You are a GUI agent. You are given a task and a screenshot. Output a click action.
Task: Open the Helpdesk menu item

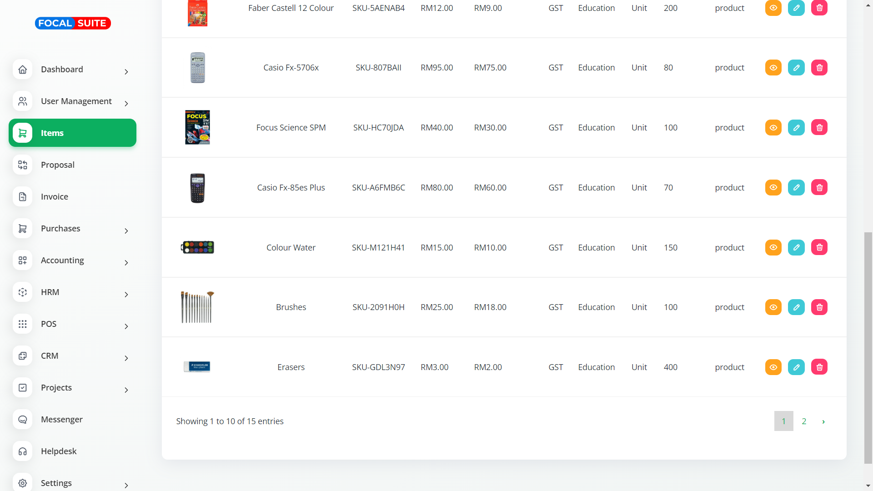click(59, 451)
